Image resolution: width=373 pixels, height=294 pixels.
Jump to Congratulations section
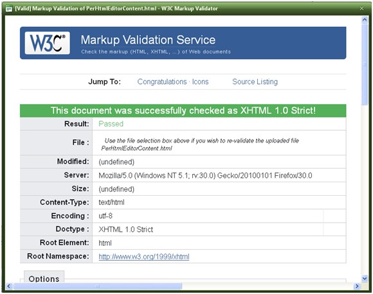tap(162, 82)
